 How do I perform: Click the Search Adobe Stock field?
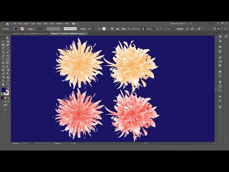click(x=202, y=23)
